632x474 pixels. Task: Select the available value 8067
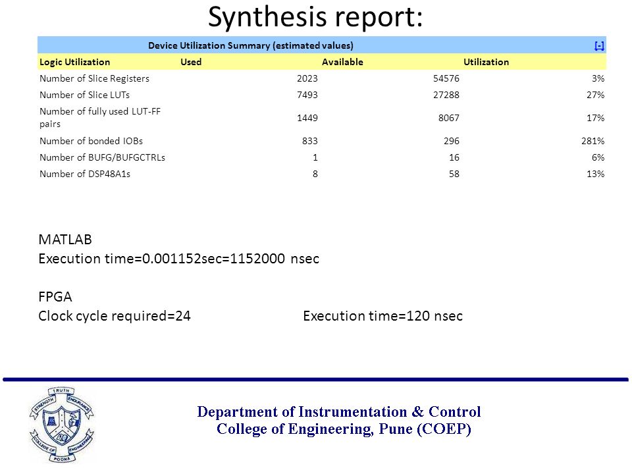[x=449, y=118]
